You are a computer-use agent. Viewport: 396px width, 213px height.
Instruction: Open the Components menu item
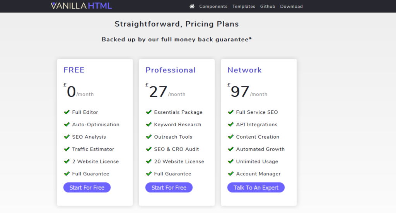213,7
